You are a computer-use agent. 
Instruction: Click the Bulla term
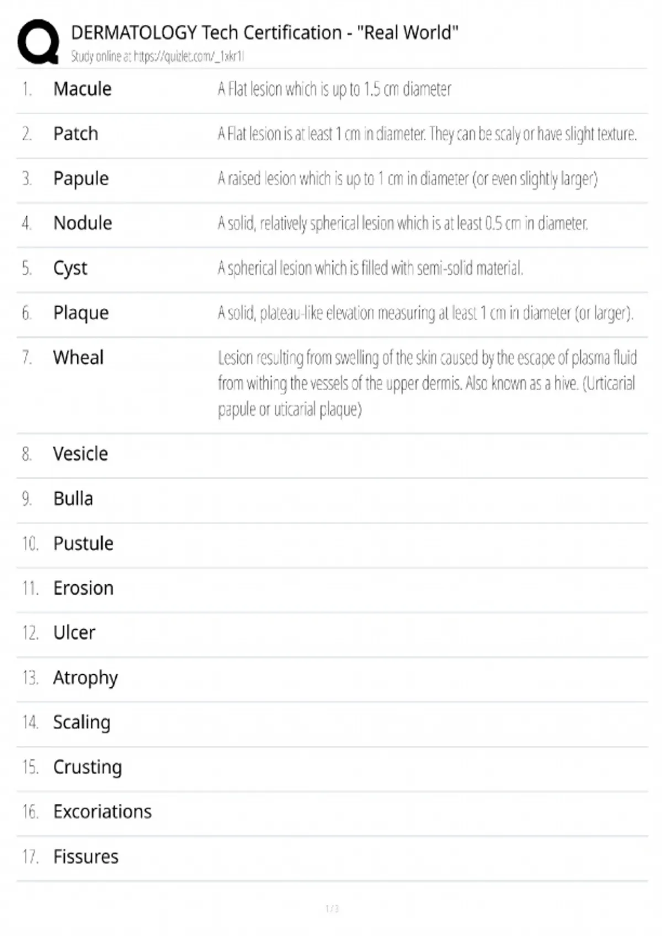point(73,498)
